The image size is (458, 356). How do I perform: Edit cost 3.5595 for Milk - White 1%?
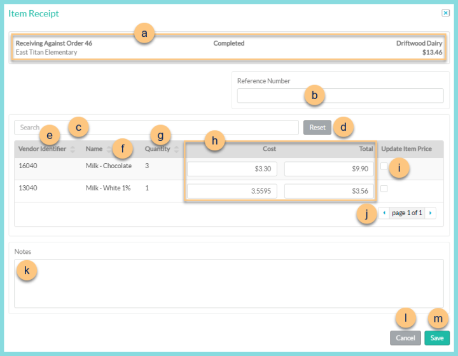point(232,191)
